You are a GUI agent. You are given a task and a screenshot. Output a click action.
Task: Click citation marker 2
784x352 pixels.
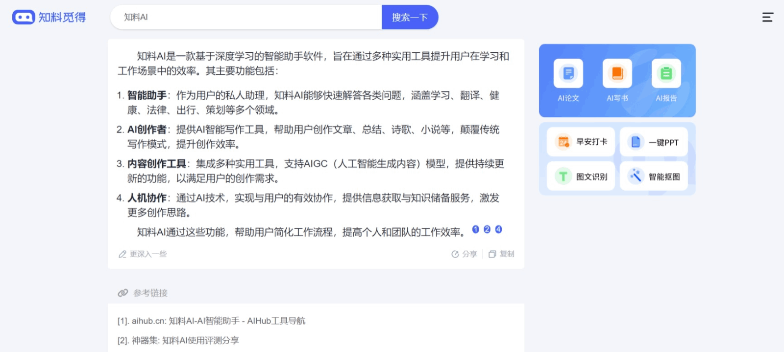(487, 229)
